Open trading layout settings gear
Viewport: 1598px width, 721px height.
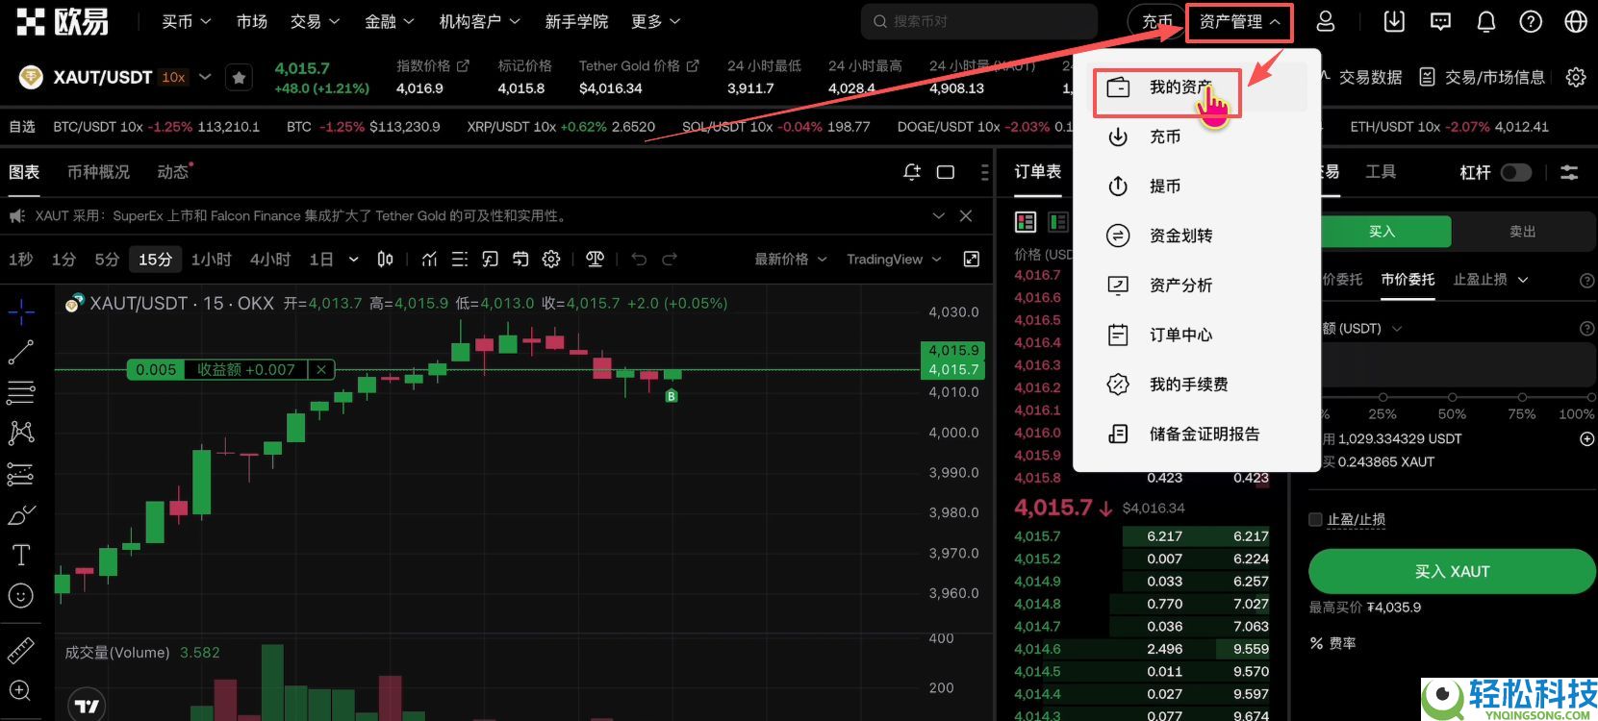1576,77
